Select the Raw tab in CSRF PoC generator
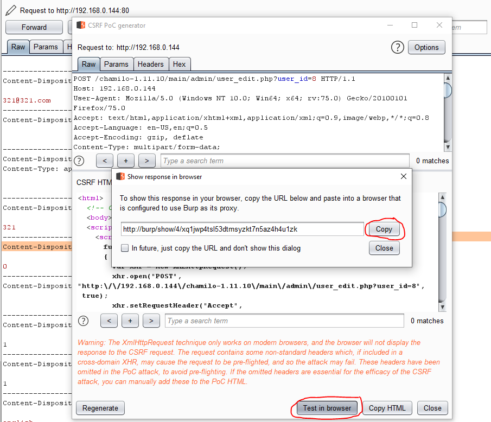The image size is (491, 422). [88, 64]
